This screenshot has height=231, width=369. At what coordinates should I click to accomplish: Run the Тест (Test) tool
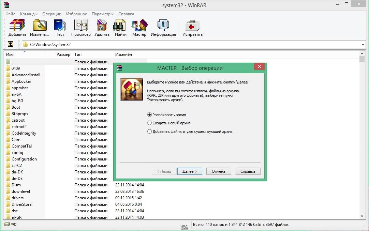click(x=60, y=28)
